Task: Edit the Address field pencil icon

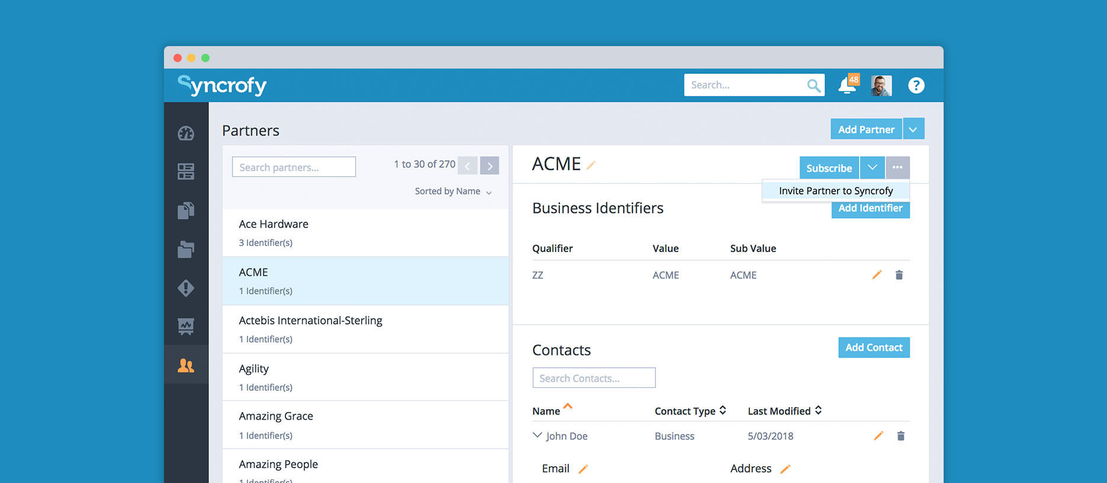Action: coord(785,469)
